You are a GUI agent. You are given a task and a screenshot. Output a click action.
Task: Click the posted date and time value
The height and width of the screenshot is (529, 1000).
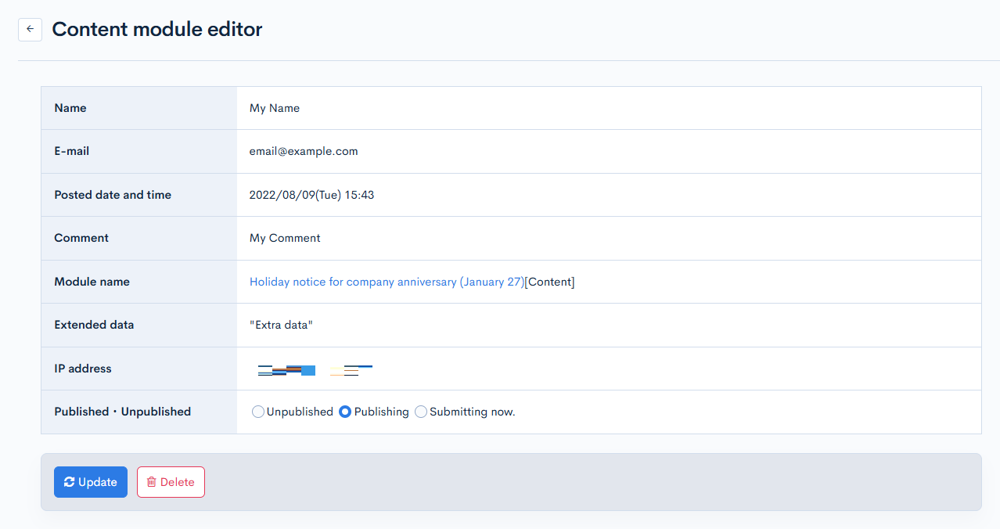pyautogui.click(x=311, y=194)
